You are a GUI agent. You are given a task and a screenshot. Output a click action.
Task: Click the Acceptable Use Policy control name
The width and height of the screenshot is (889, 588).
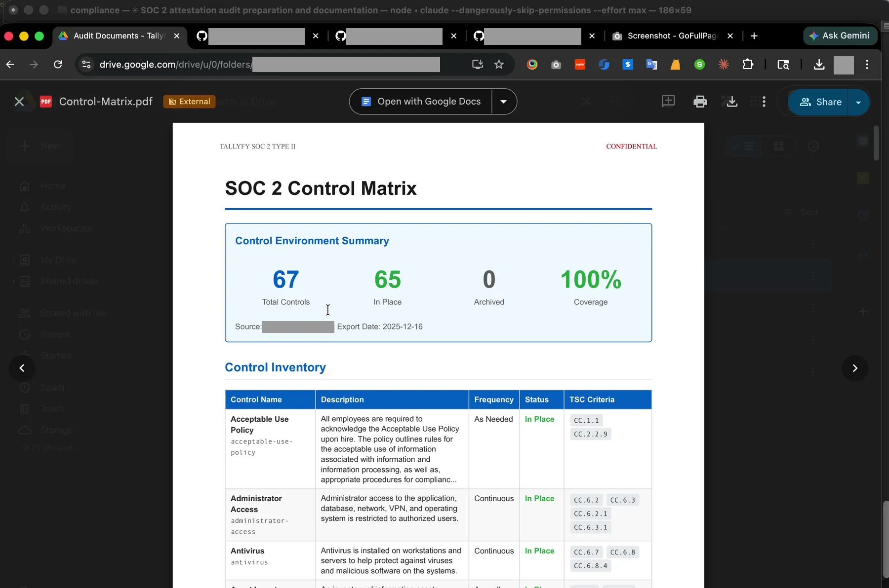pos(260,424)
